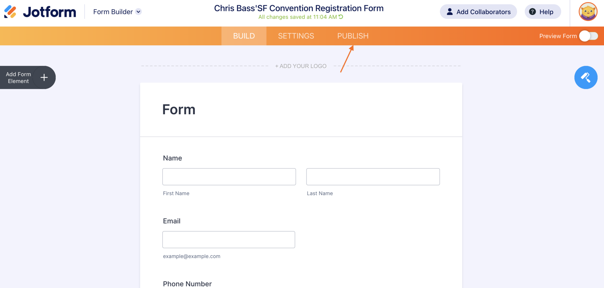Click the revision history arrow near saved status

pyautogui.click(x=341, y=17)
